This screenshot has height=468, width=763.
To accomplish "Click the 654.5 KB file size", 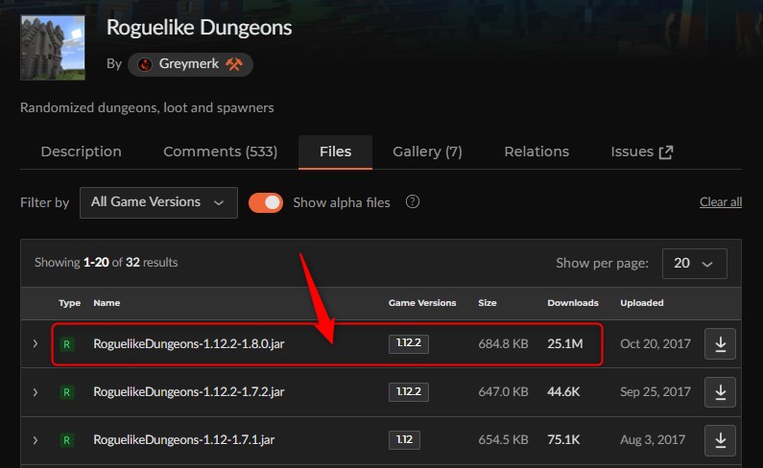I will 503,440.
